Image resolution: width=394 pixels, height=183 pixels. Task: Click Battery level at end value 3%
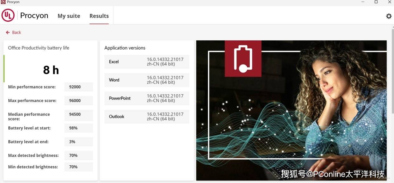click(x=79, y=142)
